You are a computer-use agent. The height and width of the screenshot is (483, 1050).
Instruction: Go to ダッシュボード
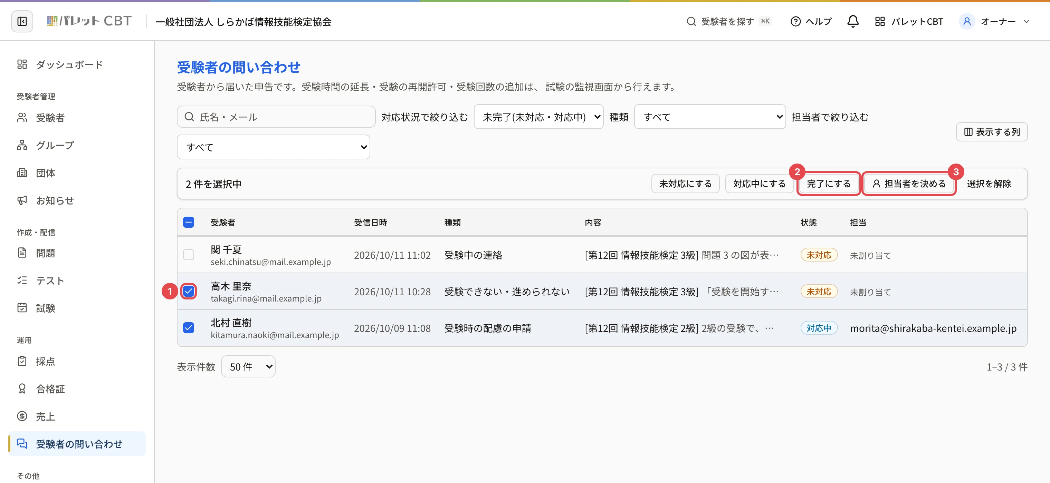coord(77,65)
